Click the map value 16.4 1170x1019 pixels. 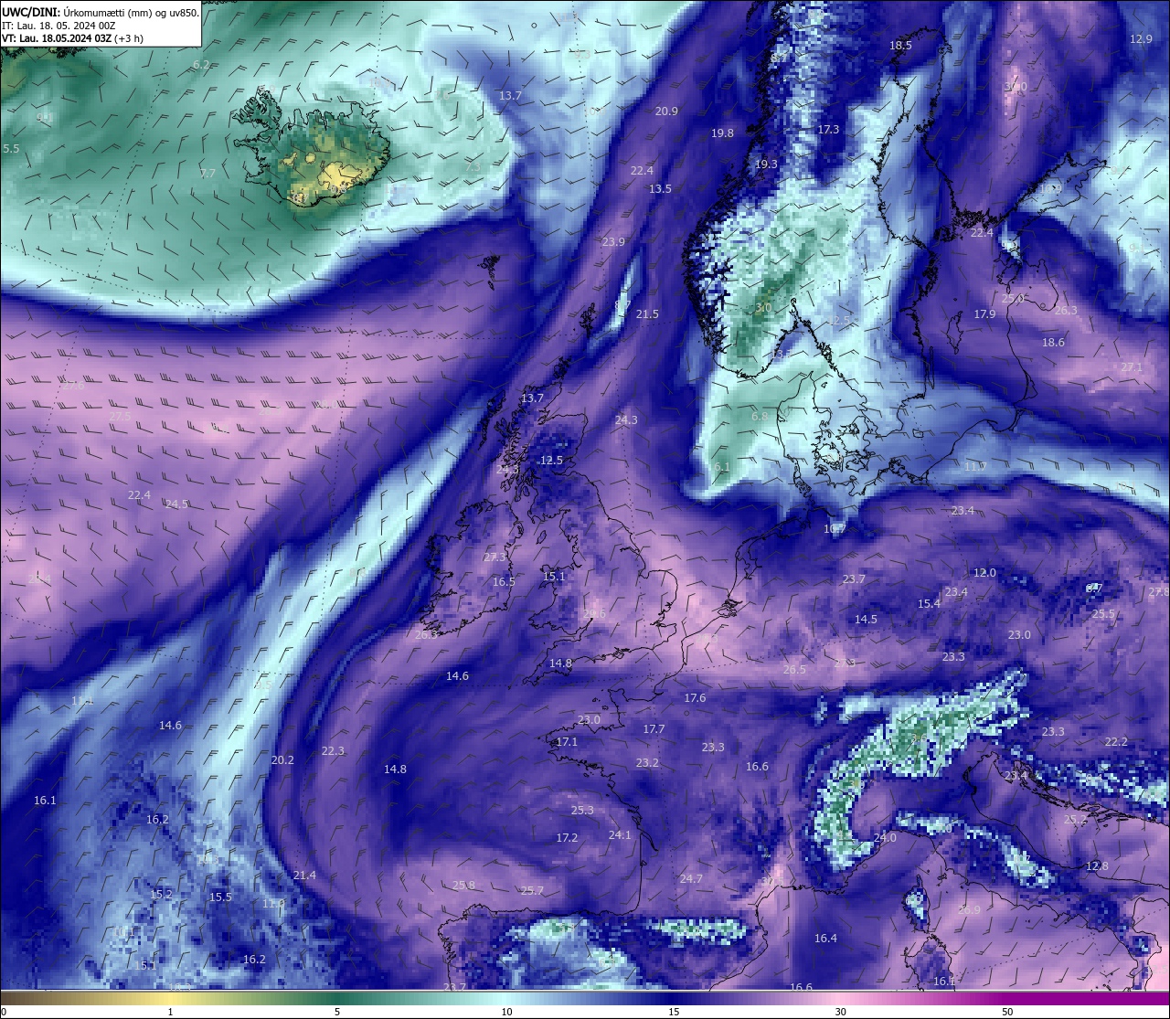[x=825, y=939]
